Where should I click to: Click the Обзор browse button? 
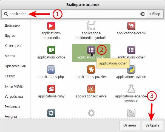tap(155, 14)
